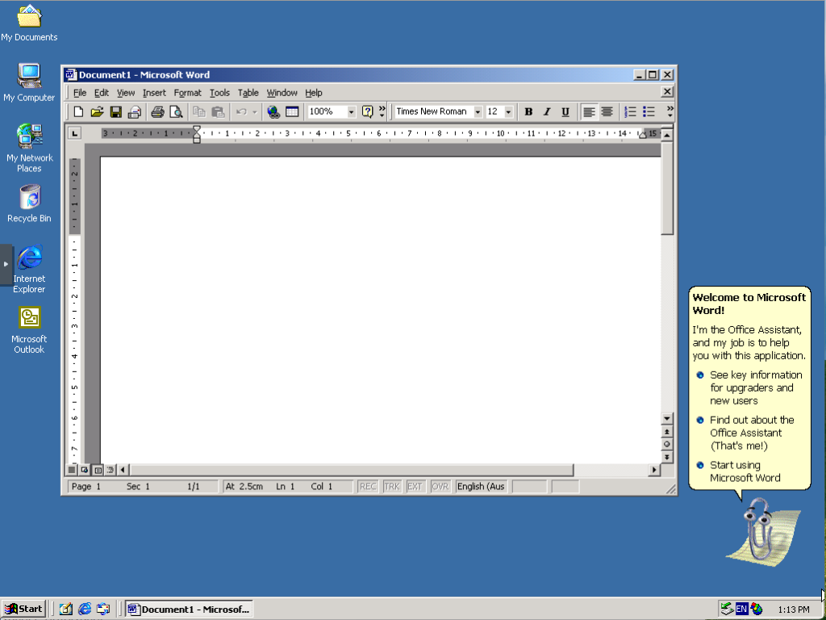
Task: Align text left
Action: [x=589, y=111]
